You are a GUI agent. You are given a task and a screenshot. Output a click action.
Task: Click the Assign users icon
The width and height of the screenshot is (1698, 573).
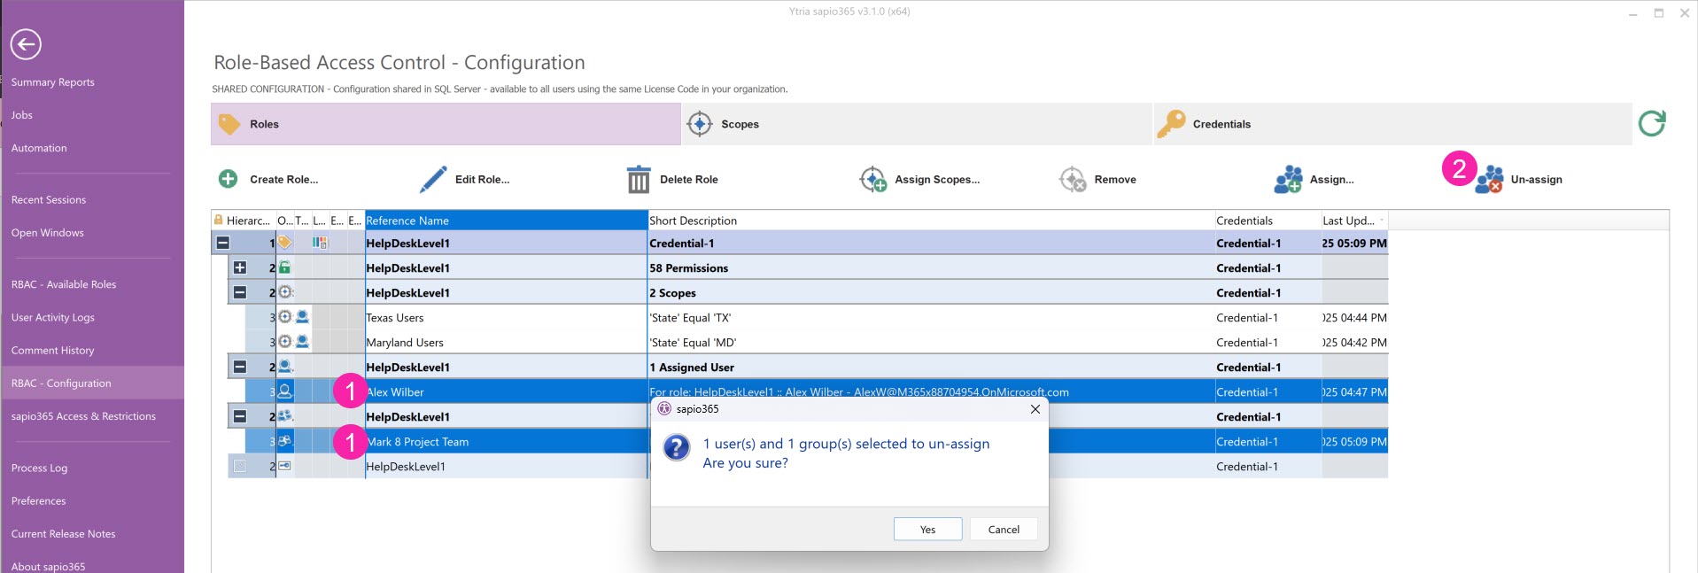1288,179
